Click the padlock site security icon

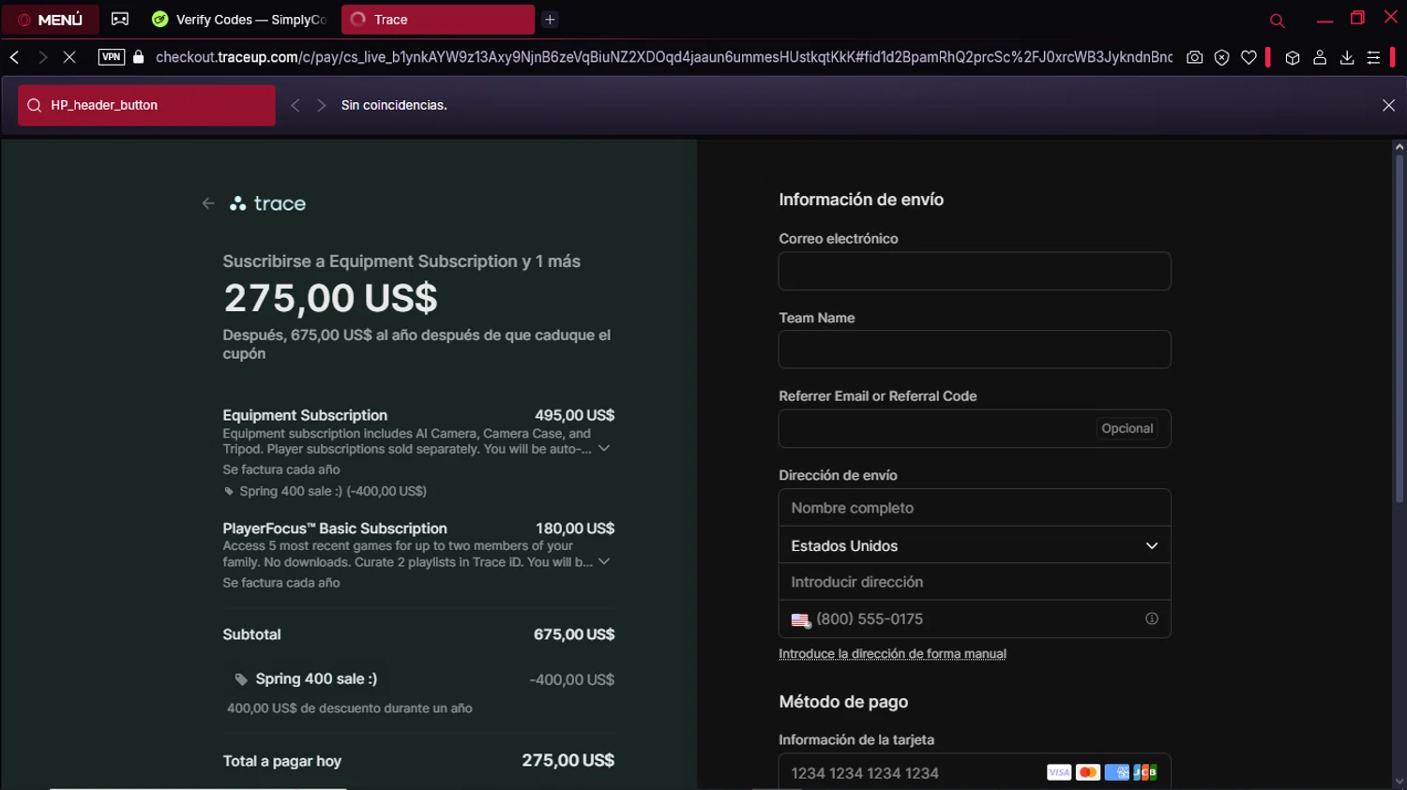click(x=139, y=57)
